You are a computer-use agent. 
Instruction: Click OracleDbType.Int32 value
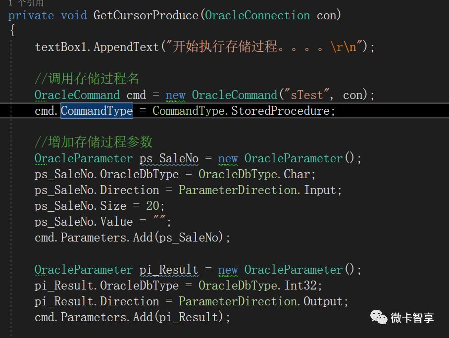[258, 286]
